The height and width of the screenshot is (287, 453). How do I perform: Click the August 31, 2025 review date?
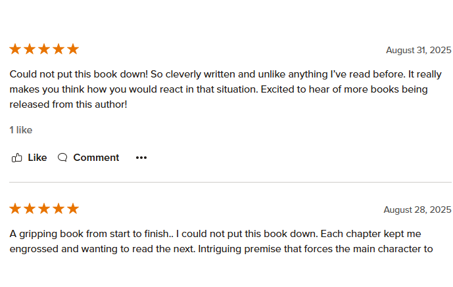(x=418, y=51)
